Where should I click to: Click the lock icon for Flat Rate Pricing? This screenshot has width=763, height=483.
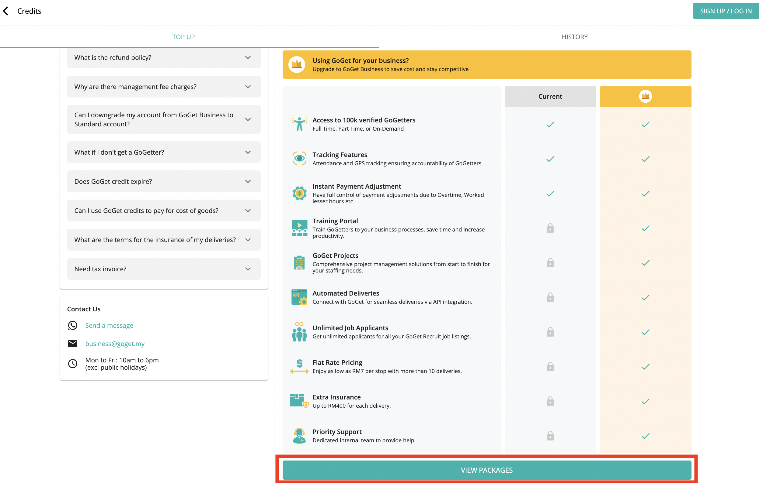550,366
